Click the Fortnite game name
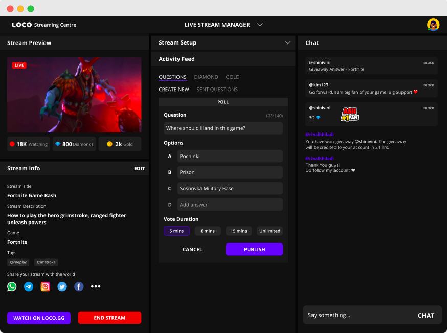 point(17,242)
